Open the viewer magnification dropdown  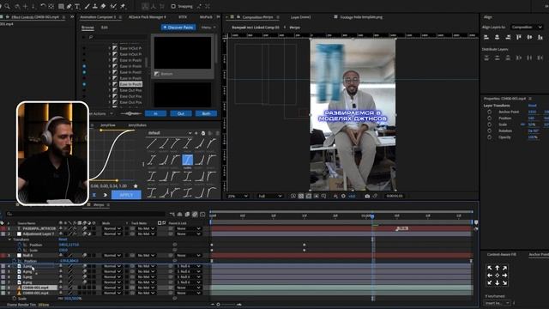[x=238, y=197]
